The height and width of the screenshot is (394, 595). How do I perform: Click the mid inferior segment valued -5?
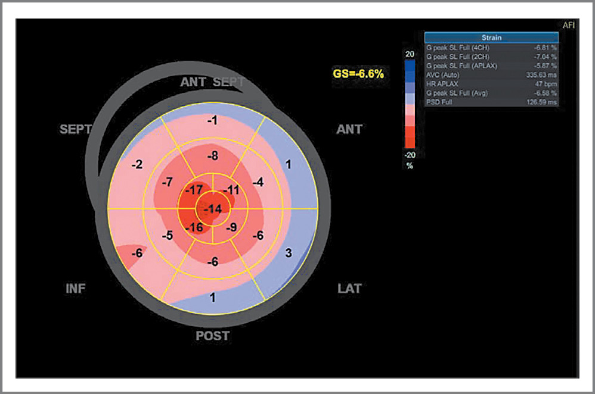coord(168,236)
